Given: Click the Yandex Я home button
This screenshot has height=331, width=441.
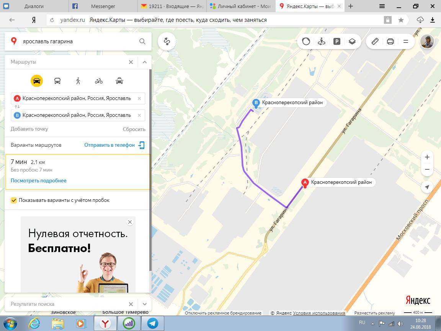Looking at the screenshot, I should pyautogui.click(x=33, y=20).
